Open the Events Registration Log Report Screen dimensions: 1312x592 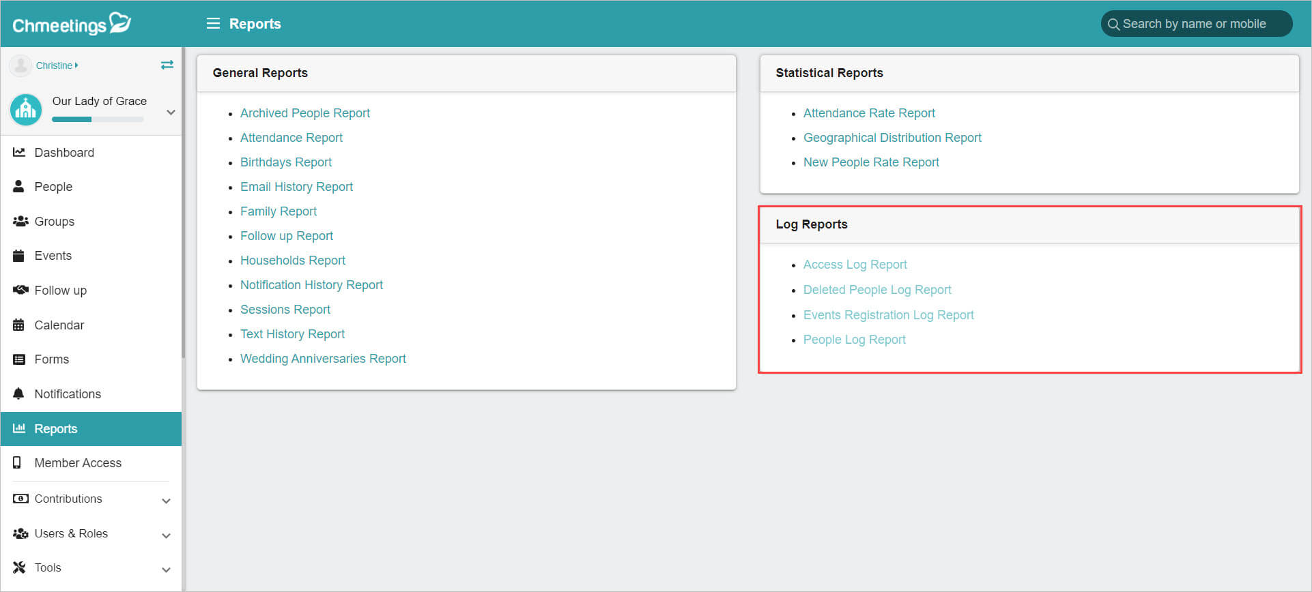point(888,315)
